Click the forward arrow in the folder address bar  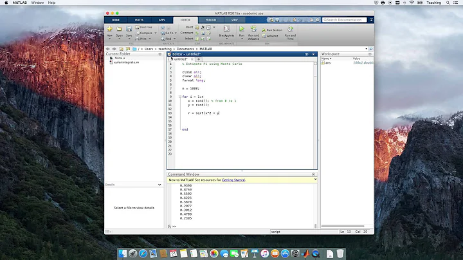pyautogui.click(x=114, y=49)
